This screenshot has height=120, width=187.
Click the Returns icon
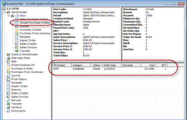[8, 90]
